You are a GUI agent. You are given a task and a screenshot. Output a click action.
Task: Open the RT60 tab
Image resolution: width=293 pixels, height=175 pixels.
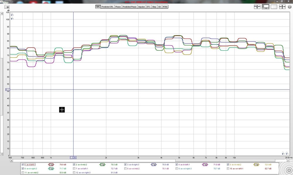click(165, 7)
